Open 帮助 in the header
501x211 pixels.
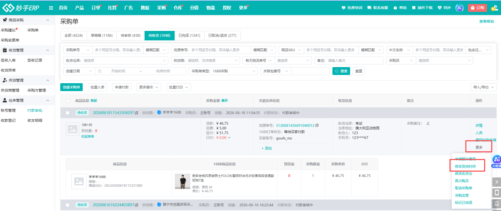click(400, 8)
